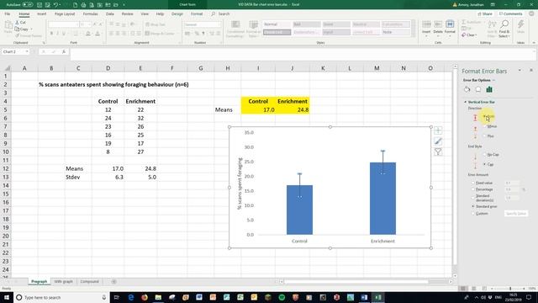
Task: Click the Windows Start button
Action: pyautogui.click(x=7, y=297)
